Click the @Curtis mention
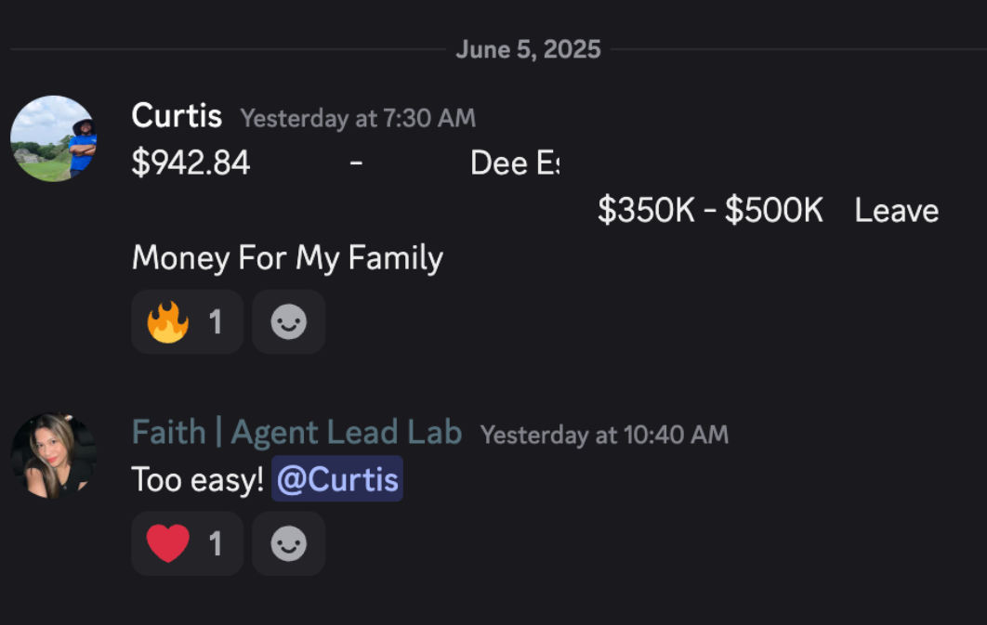Viewport: 987px width, 625px height. click(x=337, y=479)
